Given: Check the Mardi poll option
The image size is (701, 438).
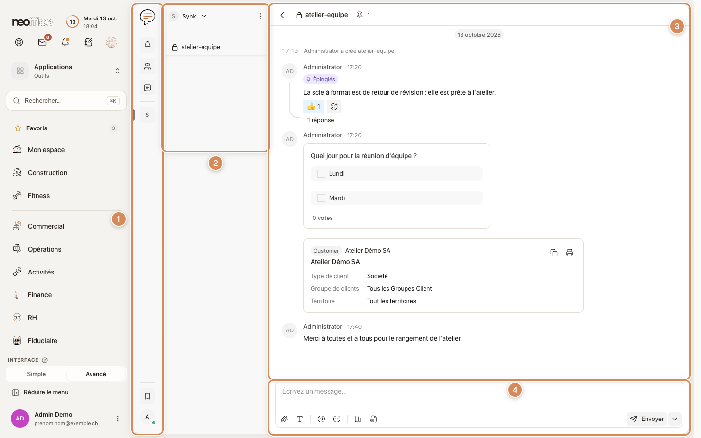Looking at the screenshot, I should click(x=321, y=198).
